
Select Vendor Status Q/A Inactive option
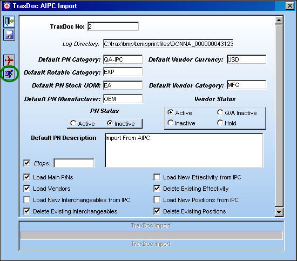click(x=220, y=112)
